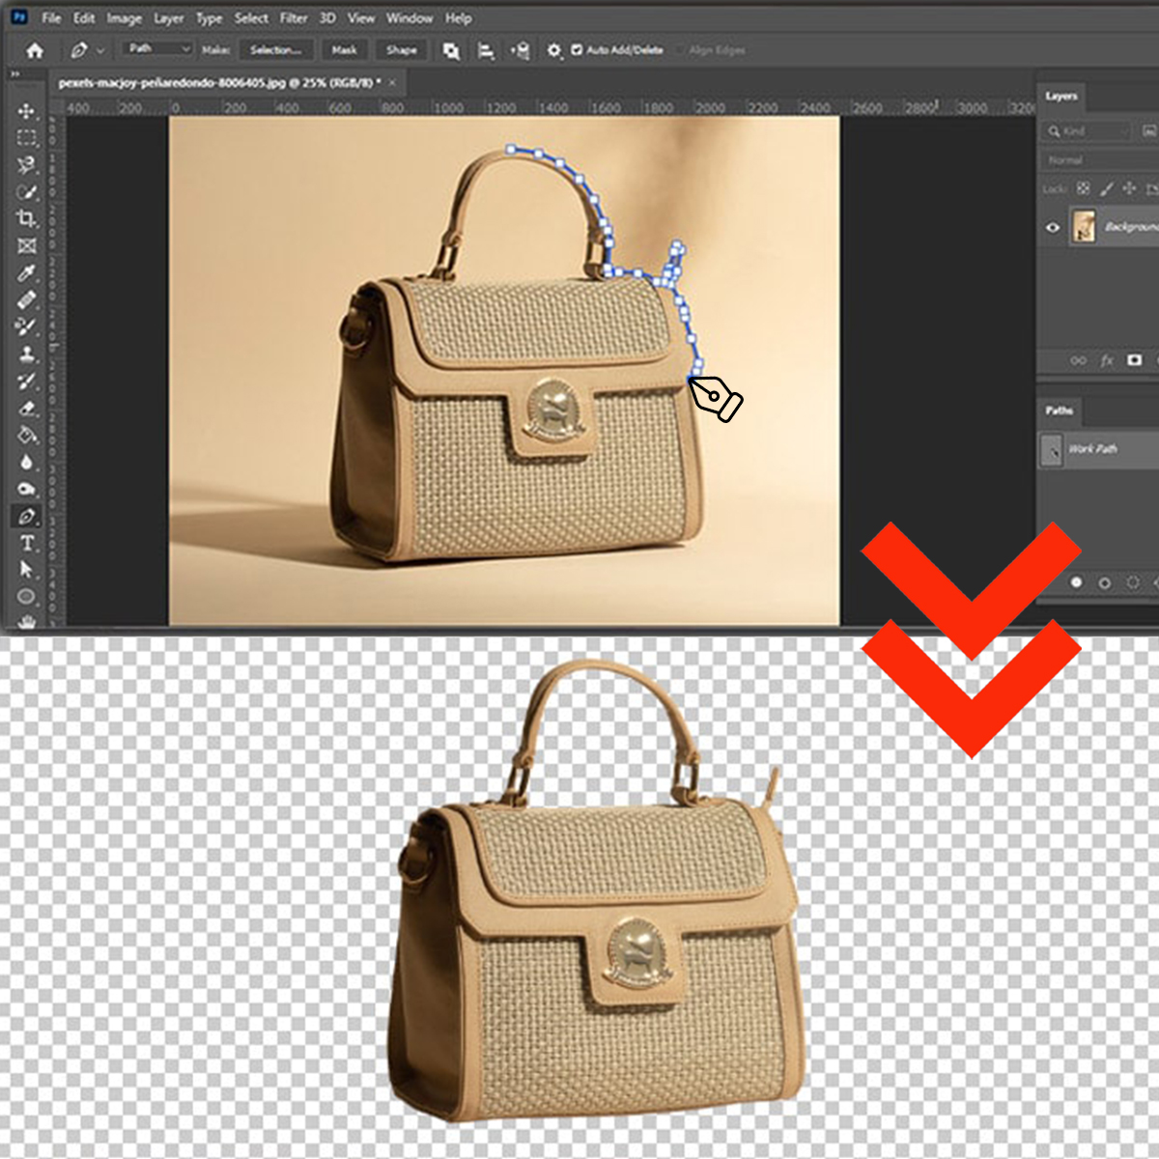Pick the Eyedropper tool

(x=26, y=273)
